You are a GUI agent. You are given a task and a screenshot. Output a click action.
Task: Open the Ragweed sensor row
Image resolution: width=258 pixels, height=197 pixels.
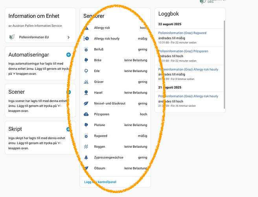pyautogui.click(x=116, y=136)
